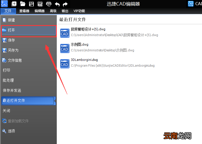Viewport: 202px width, 144px height.
Task: Click the 文件信息 info icon
Action: point(4,60)
